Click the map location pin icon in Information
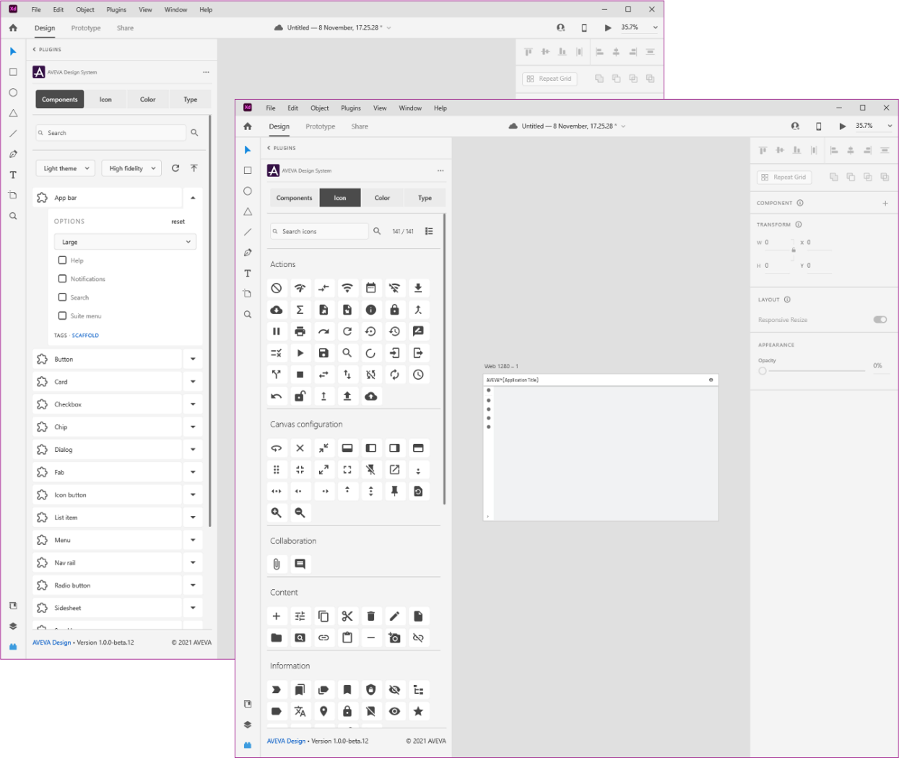The height and width of the screenshot is (758, 899). click(x=323, y=711)
